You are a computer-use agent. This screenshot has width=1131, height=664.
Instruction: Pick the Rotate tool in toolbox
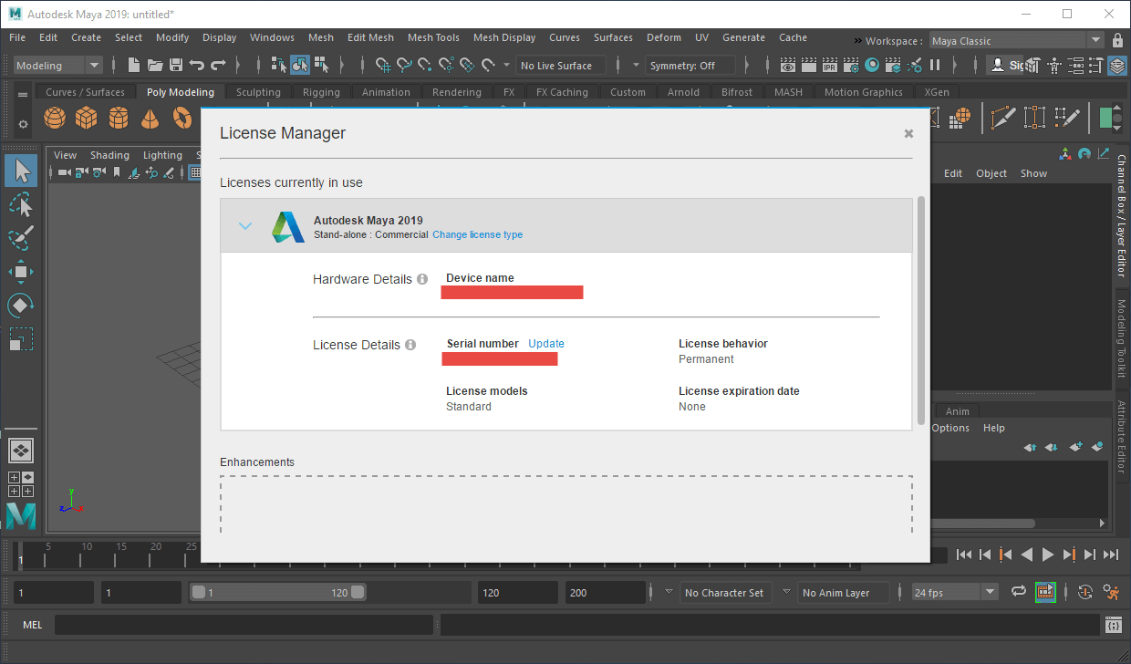20,305
